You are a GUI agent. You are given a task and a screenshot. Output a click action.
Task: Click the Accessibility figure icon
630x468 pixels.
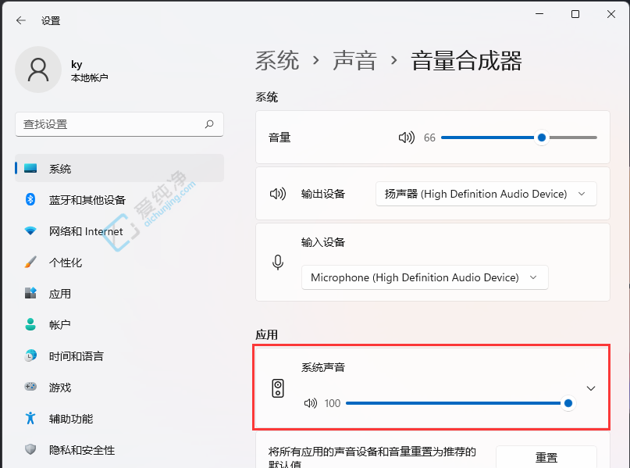(x=30, y=418)
